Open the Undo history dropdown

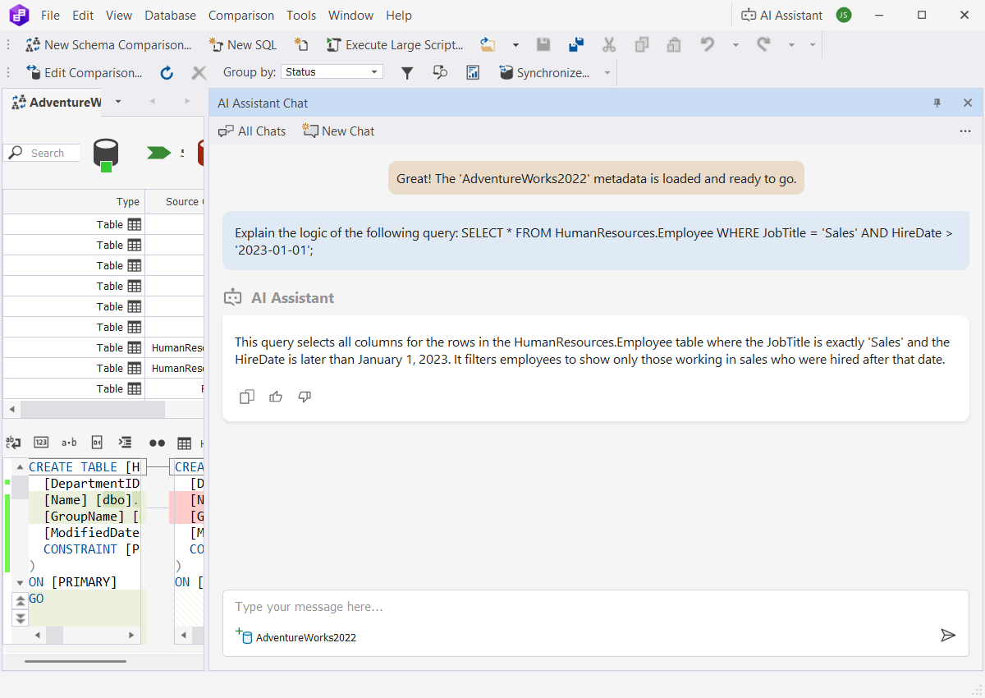click(735, 45)
